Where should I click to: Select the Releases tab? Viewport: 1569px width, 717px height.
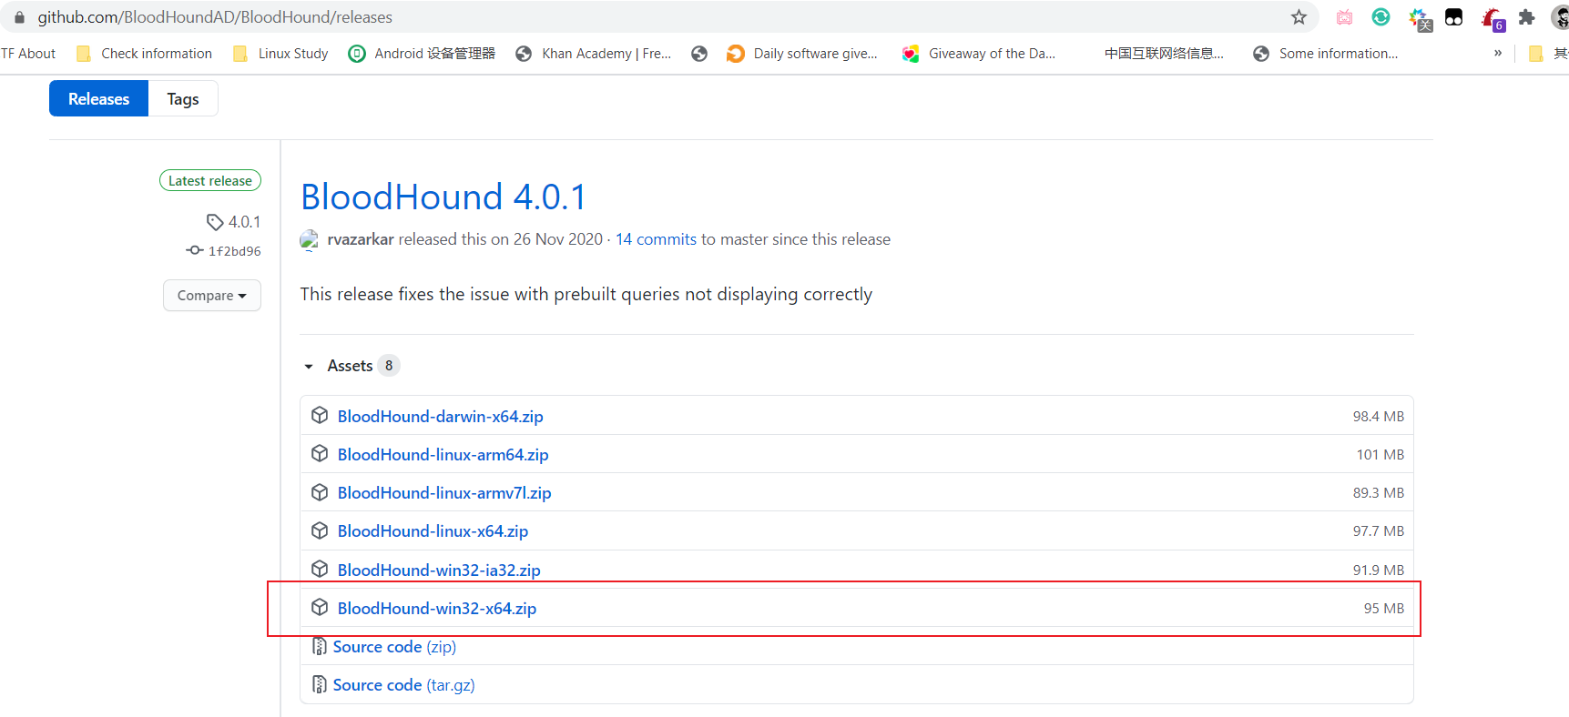coord(98,99)
